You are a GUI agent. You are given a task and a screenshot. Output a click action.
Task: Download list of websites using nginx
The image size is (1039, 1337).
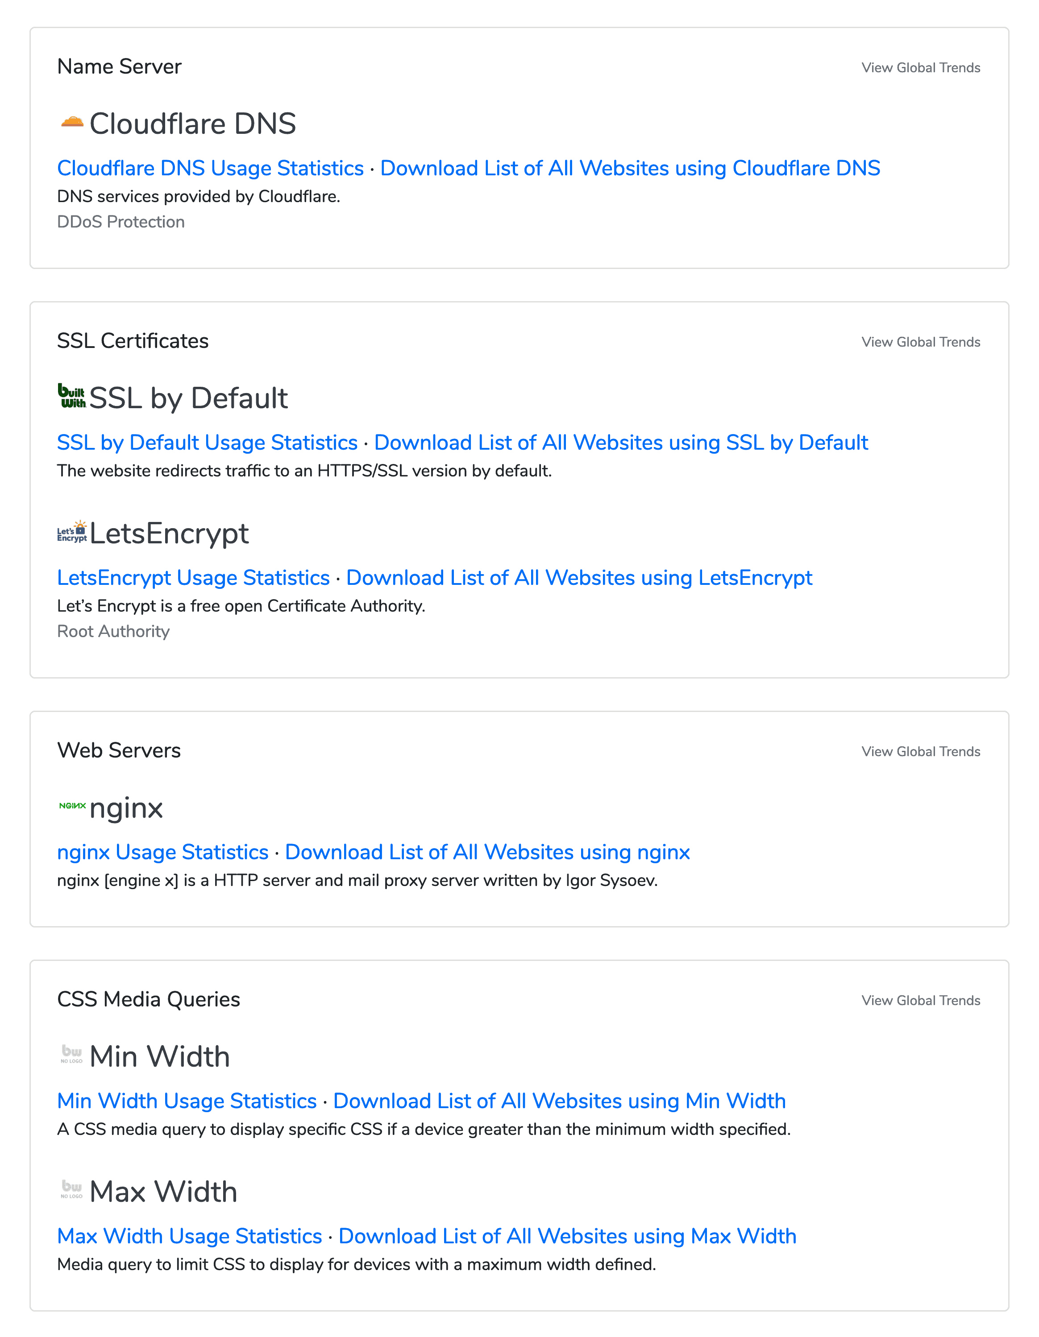[x=488, y=852]
